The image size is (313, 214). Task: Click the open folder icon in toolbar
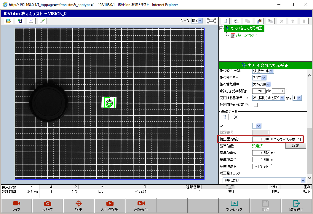coord(9,21)
